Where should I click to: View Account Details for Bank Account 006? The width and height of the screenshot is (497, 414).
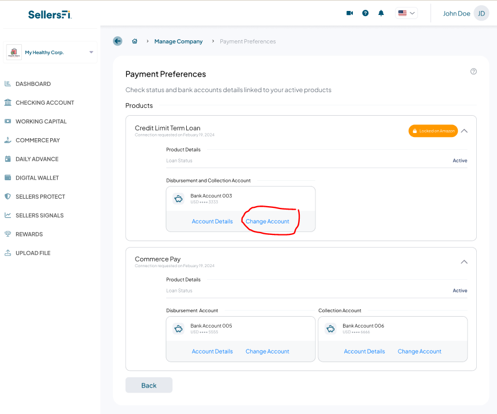coord(364,351)
